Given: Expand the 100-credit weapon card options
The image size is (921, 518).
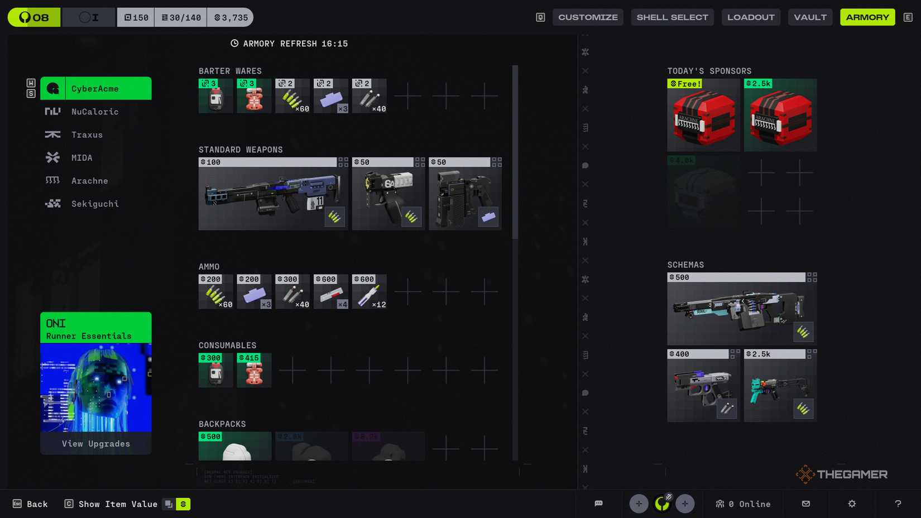Looking at the screenshot, I should [343, 162].
